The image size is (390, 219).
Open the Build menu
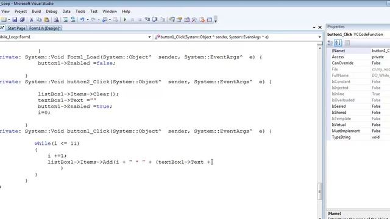click(x=37, y=12)
